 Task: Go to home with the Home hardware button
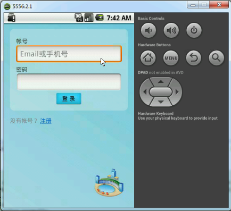(148, 58)
